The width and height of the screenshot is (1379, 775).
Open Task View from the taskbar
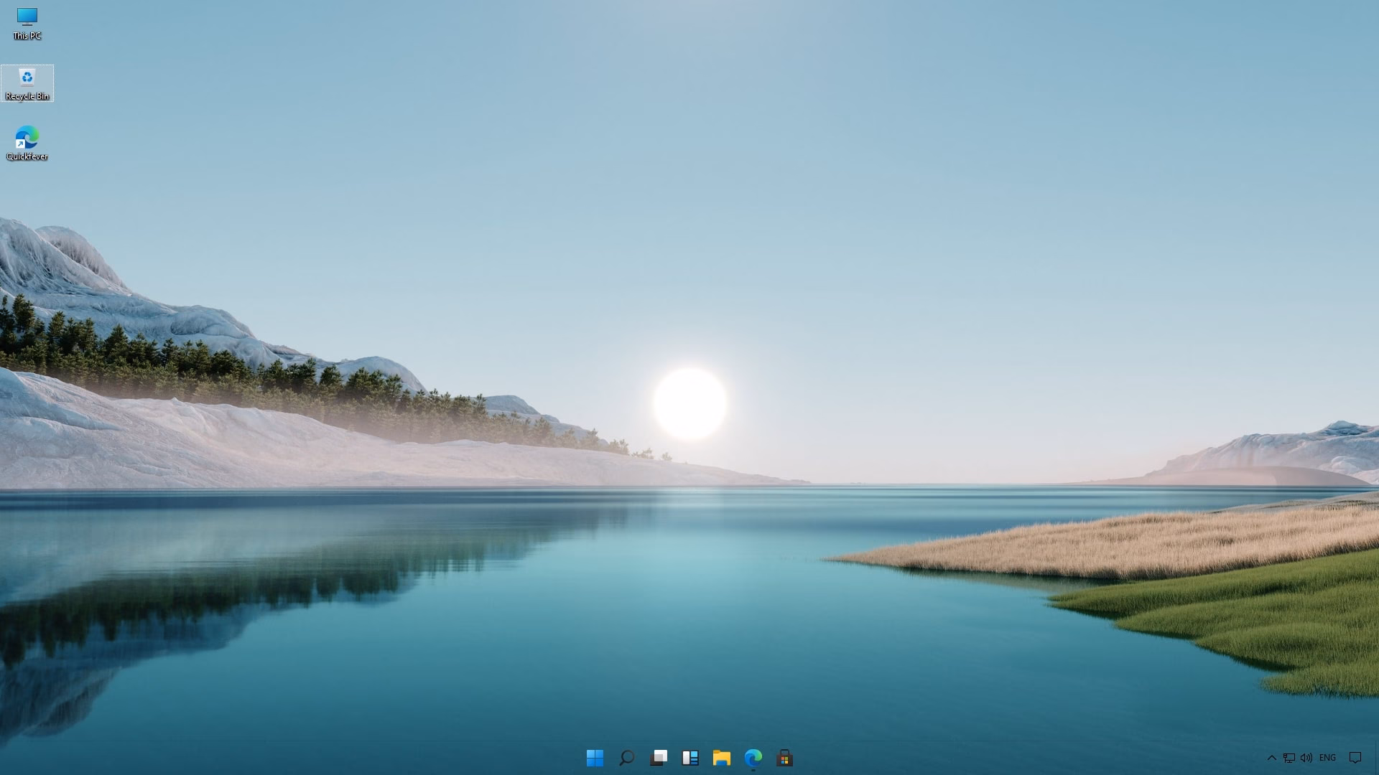click(659, 758)
